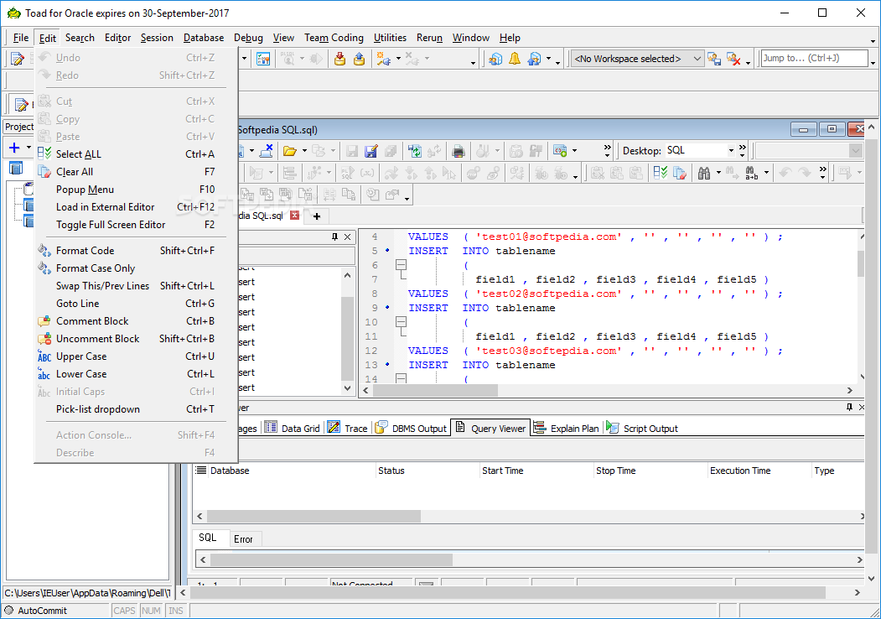
Task: Click the save-as icon with pencil
Action: (371, 151)
